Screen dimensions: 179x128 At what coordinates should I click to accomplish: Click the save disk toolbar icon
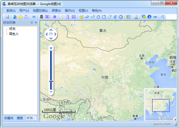(x=7, y=17)
